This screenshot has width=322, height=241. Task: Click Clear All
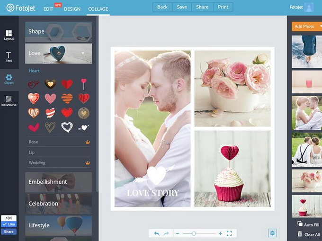309,234
